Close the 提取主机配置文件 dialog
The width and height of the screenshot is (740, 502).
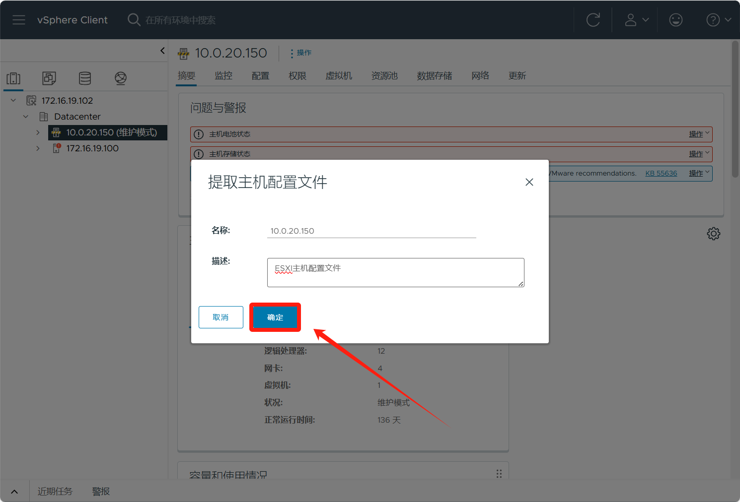[x=529, y=182]
